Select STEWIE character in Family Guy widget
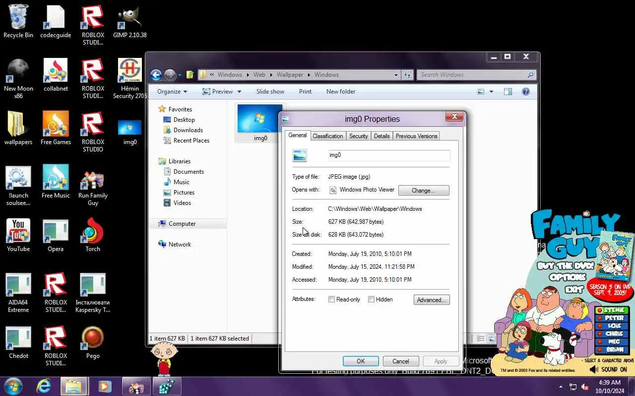The height and width of the screenshot is (396, 635). pos(612,310)
